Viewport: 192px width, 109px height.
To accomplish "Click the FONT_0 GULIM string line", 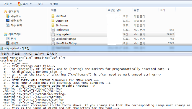I will [33, 88].
